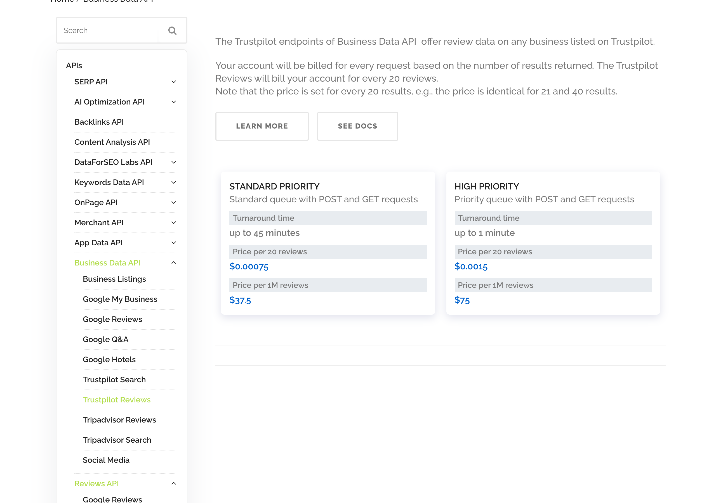Image resolution: width=716 pixels, height=503 pixels.
Task: Open Google Reviews under Business Data API
Action: 112,319
